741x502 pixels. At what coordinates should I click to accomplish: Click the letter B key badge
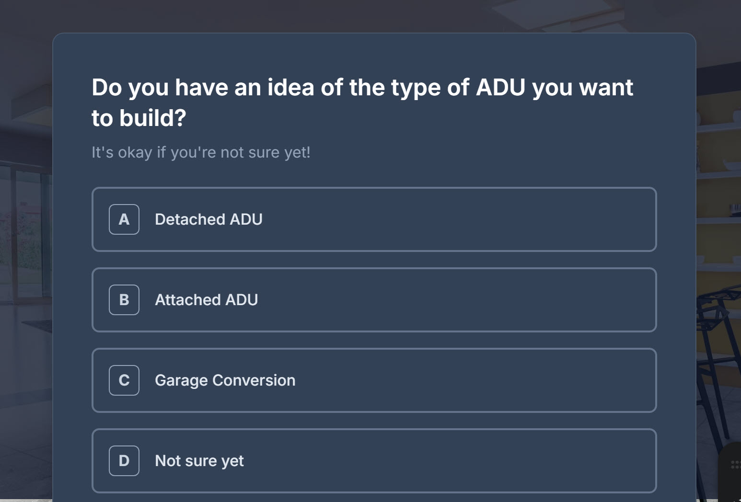coord(124,300)
